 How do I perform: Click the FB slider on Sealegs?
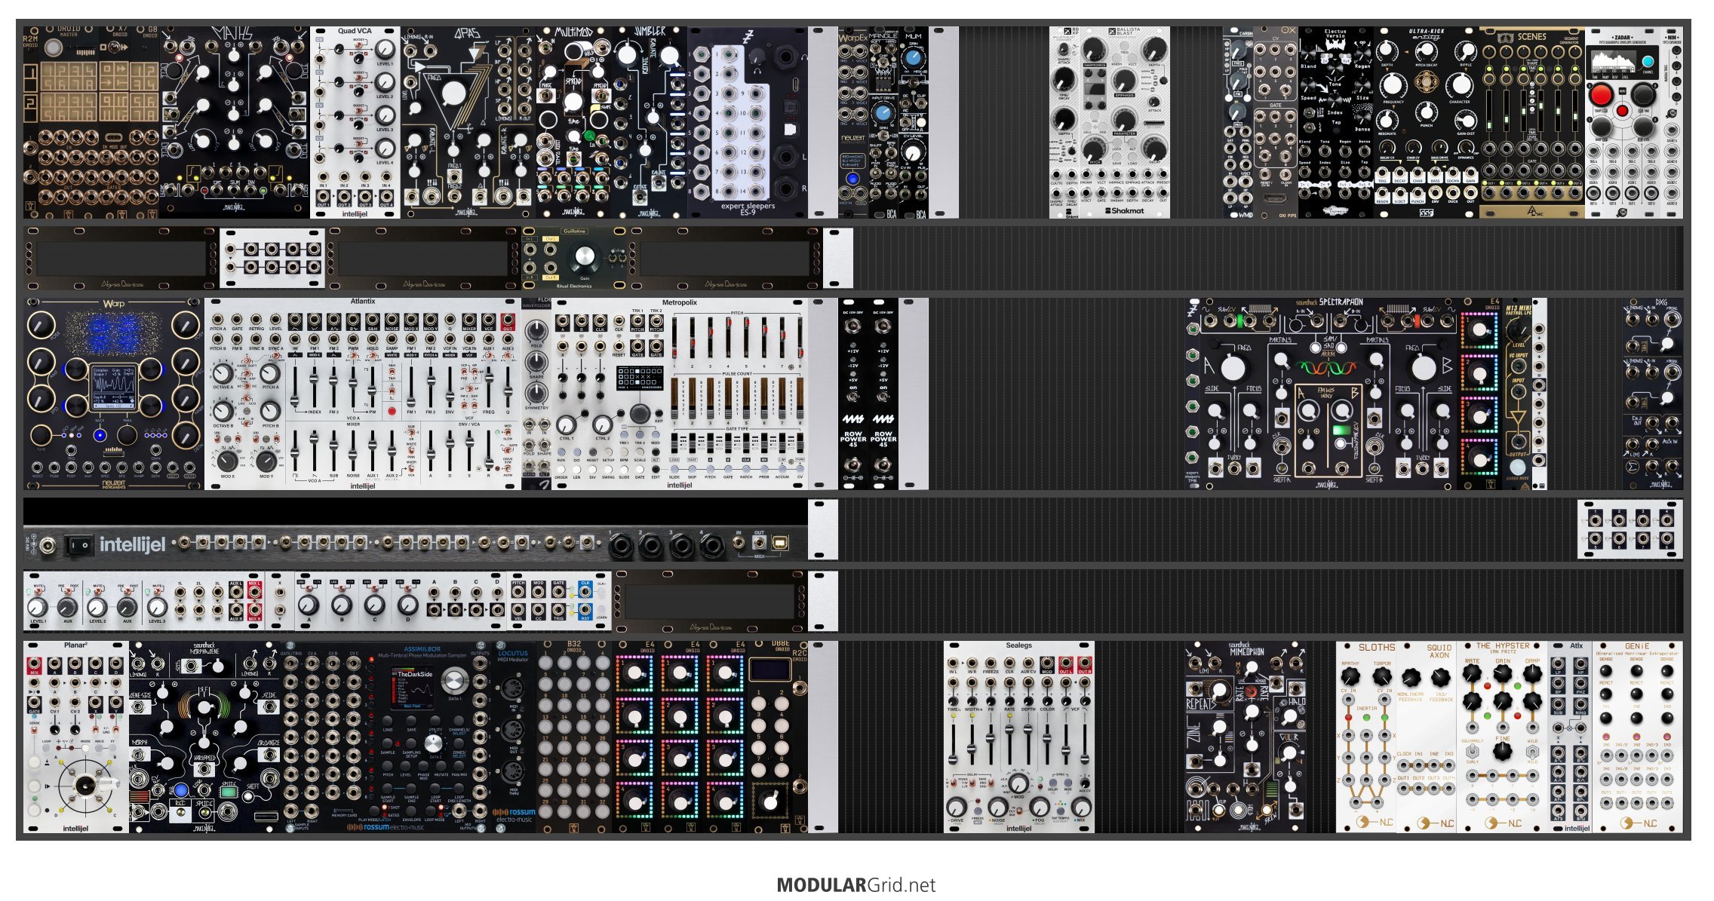tap(991, 743)
